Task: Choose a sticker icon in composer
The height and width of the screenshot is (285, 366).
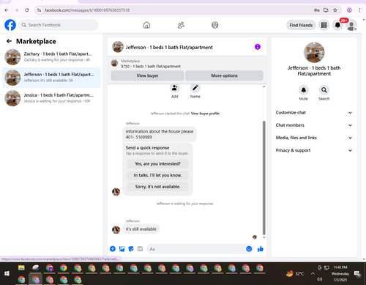Action: click(131, 249)
